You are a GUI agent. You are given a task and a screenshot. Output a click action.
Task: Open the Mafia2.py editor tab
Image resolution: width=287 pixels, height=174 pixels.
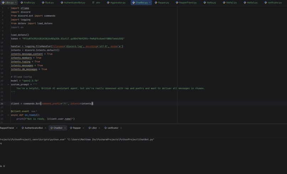[x=230, y=2]
